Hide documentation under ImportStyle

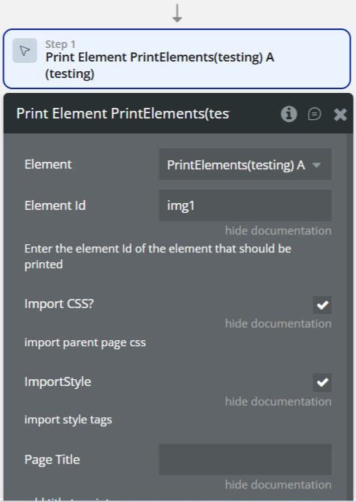[x=278, y=401]
